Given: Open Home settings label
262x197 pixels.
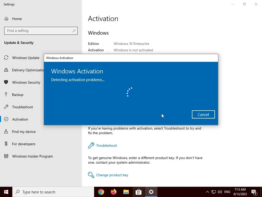Looking at the screenshot, I should [17, 19].
